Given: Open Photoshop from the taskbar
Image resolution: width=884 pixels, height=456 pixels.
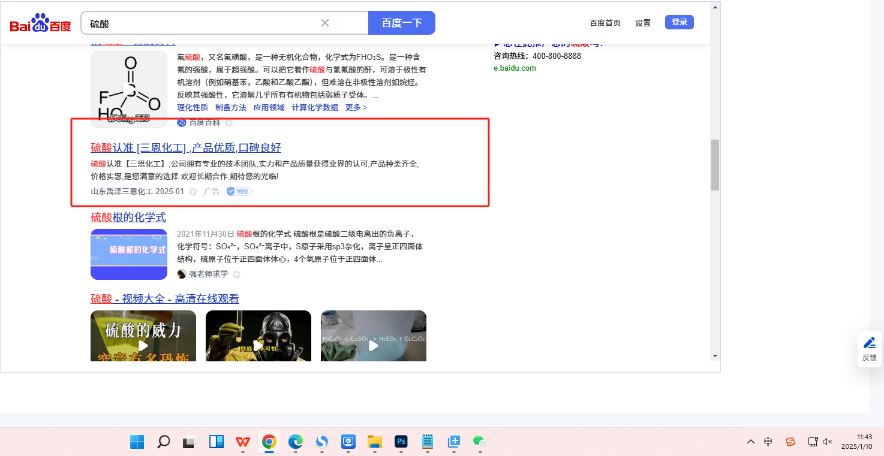Looking at the screenshot, I should pyautogui.click(x=401, y=442).
